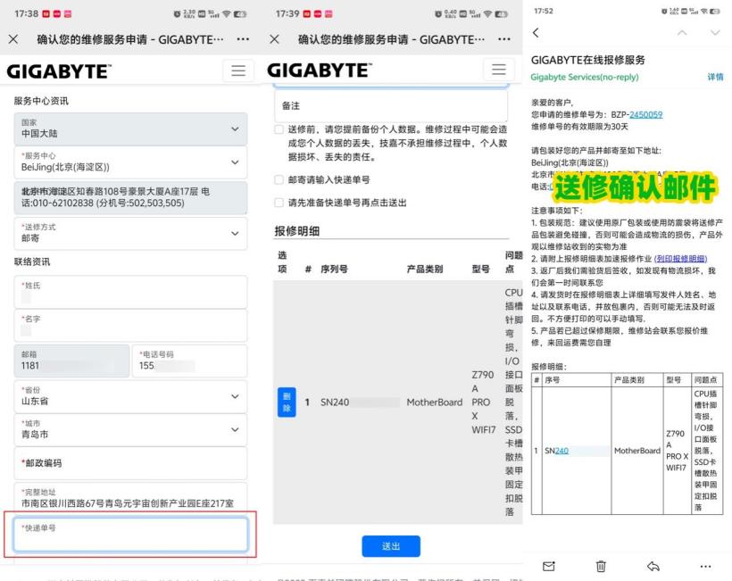The height and width of the screenshot is (581, 732).
Task: Open the hamburger menu beside the left GIGABYTE logo
Action: click(237, 71)
